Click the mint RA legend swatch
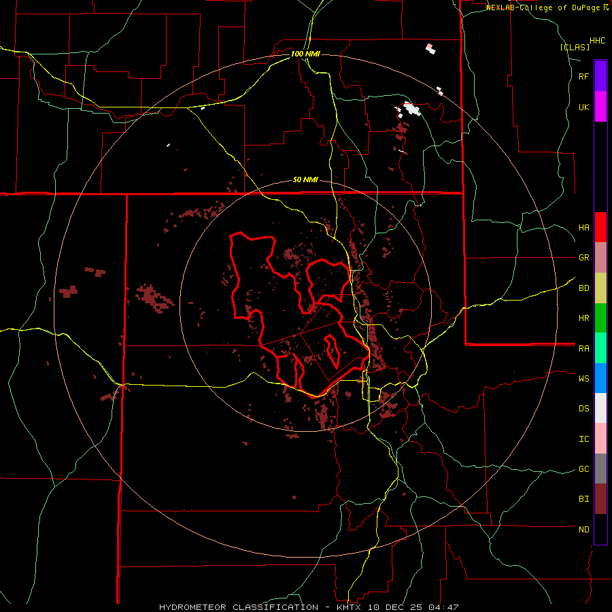612x612 pixels. click(x=600, y=348)
